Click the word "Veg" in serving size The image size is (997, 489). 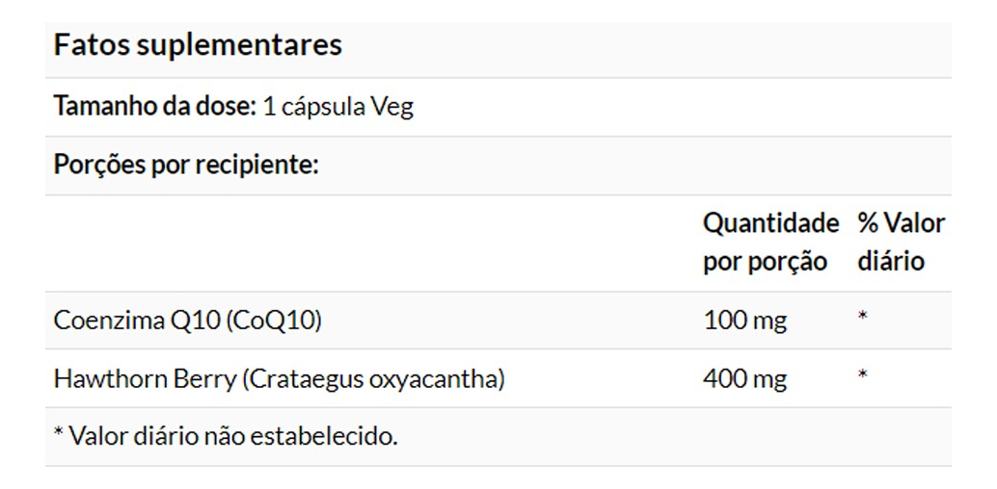click(393, 107)
